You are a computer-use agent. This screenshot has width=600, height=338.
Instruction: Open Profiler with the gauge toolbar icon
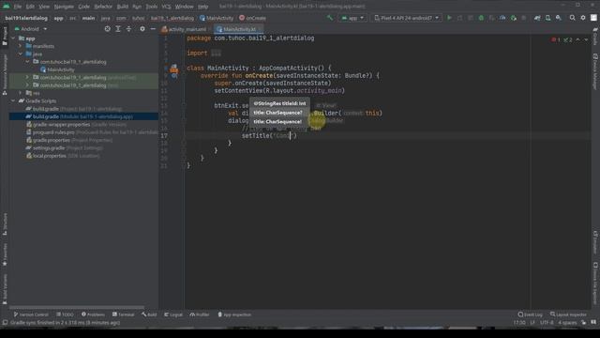click(502, 18)
